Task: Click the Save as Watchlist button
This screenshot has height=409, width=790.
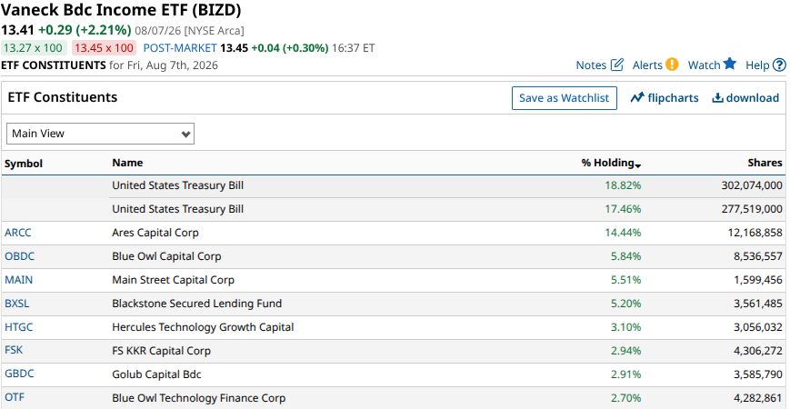Action: pos(565,98)
